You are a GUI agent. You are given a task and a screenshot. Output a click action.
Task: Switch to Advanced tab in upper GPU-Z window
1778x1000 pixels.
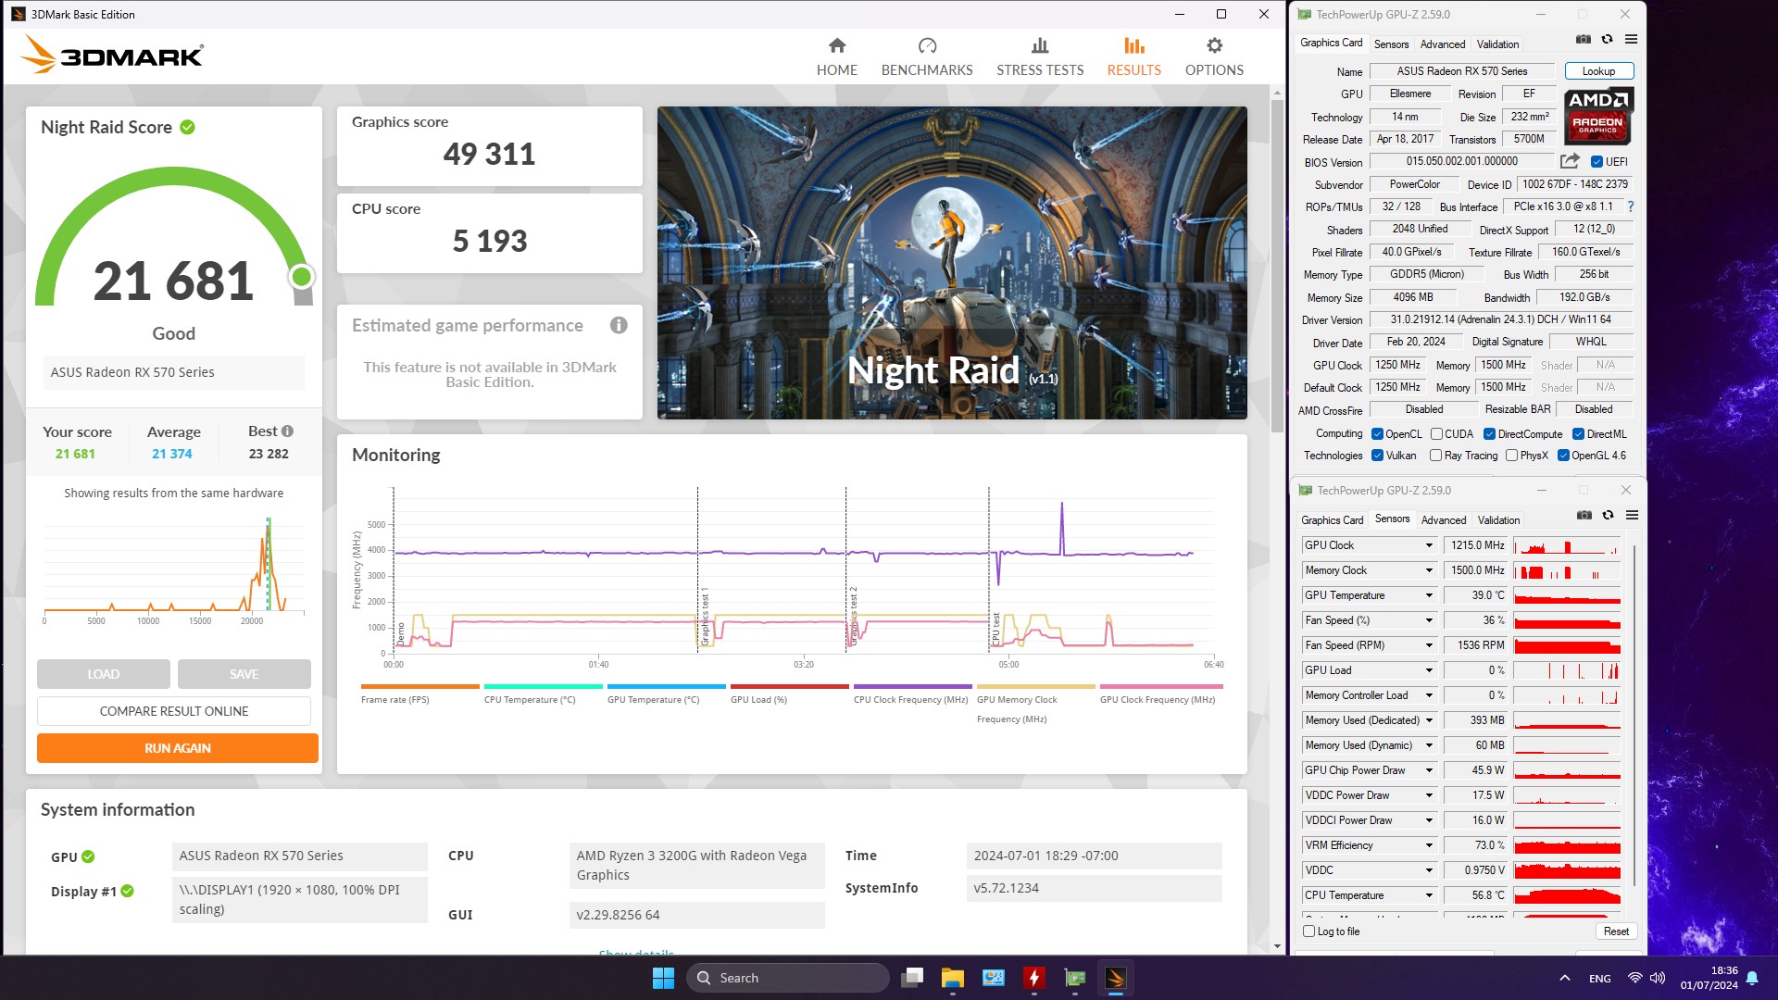pyautogui.click(x=1443, y=44)
